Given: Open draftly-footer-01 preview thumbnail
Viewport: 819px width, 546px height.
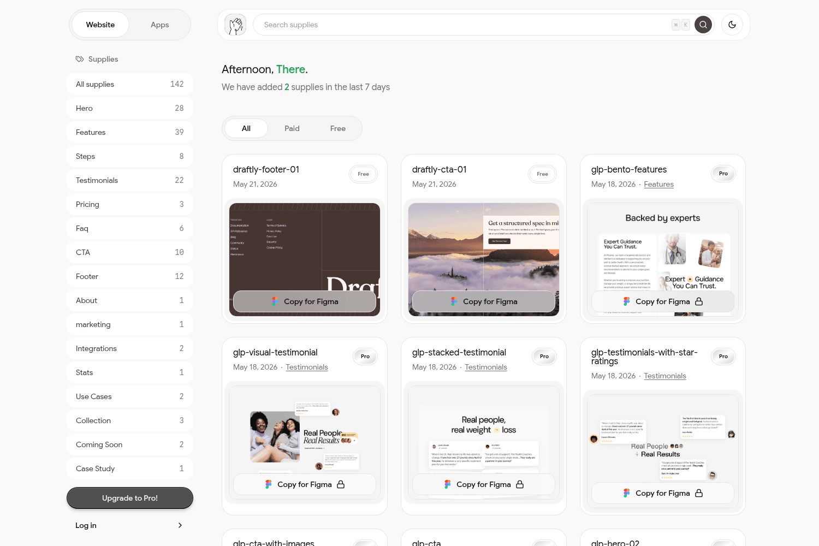Looking at the screenshot, I should click(305, 259).
